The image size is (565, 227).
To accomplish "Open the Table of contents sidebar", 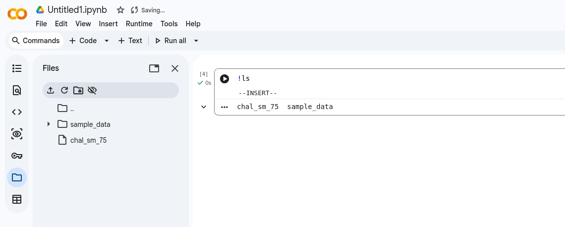I will point(17,68).
